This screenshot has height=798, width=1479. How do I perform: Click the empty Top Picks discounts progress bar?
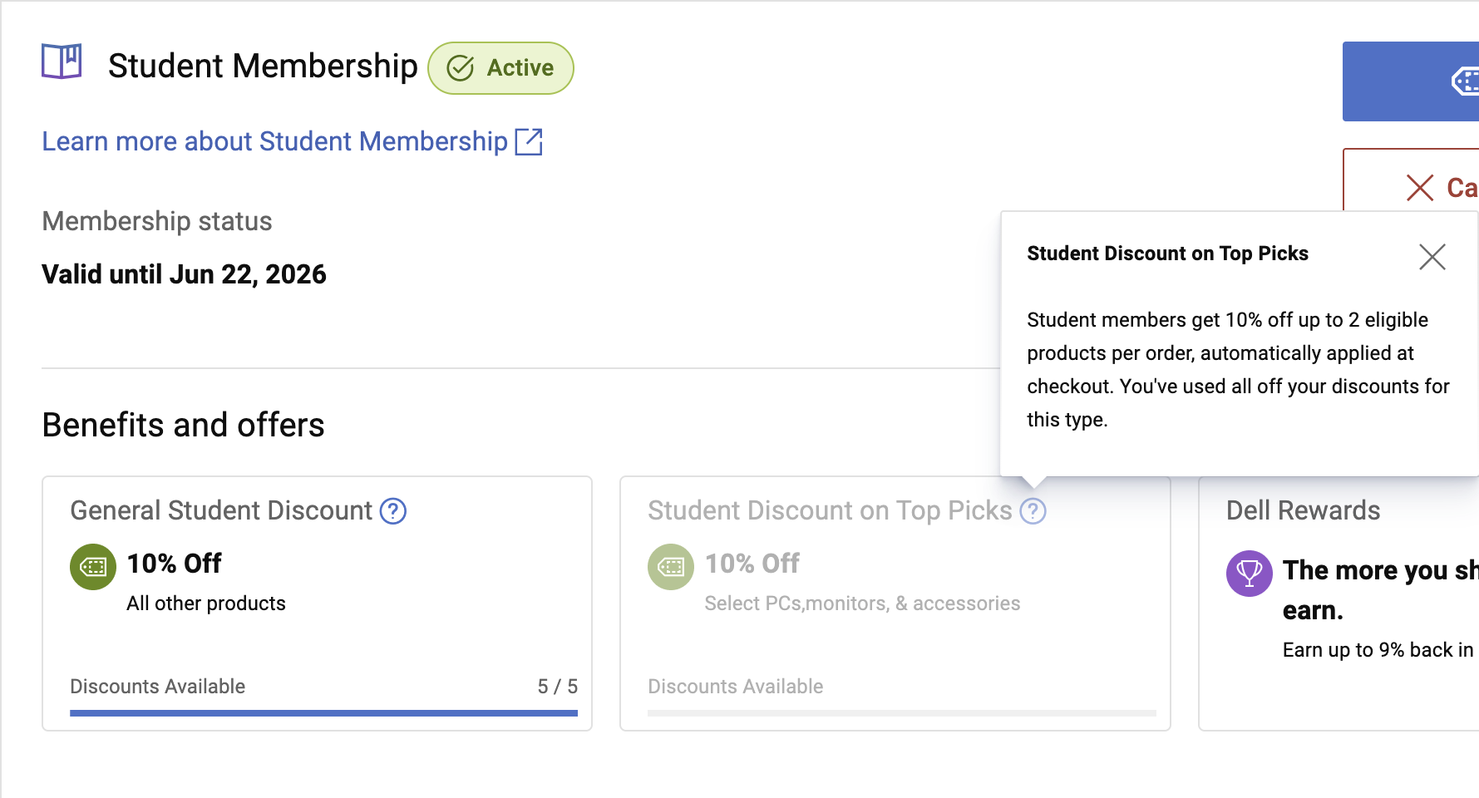(x=901, y=712)
